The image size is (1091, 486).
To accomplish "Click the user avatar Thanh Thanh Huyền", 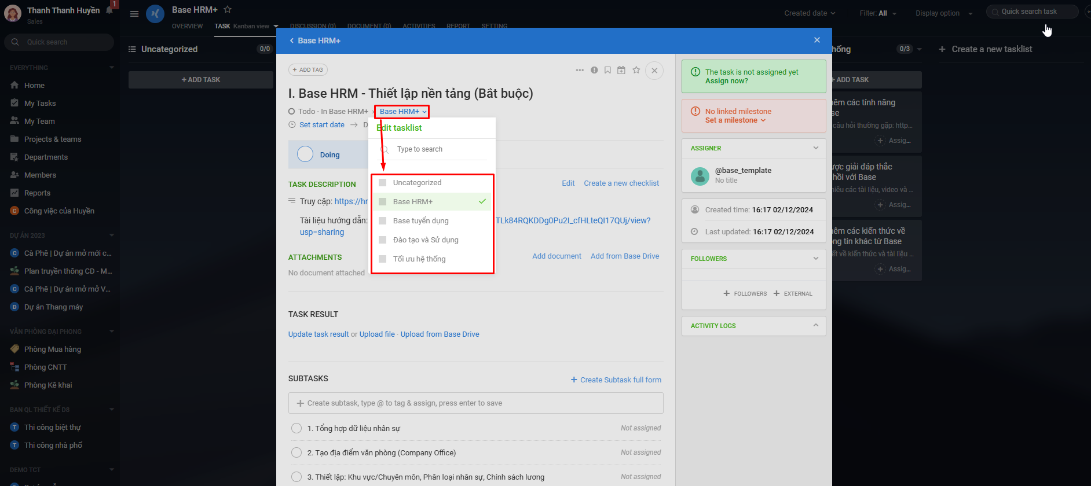I will pyautogui.click(x=13, y=13).
